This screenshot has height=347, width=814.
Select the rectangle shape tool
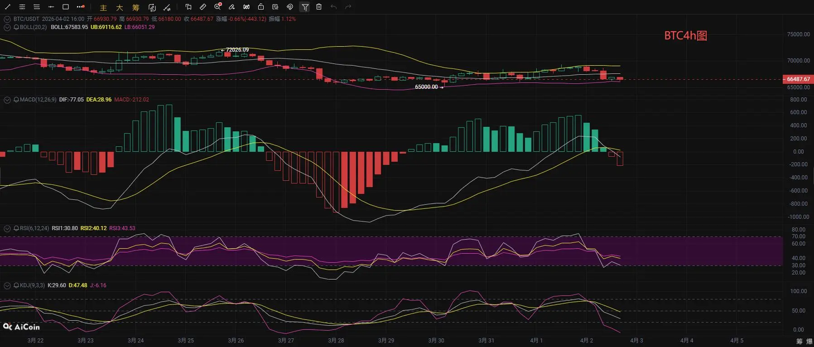point(66,7)
